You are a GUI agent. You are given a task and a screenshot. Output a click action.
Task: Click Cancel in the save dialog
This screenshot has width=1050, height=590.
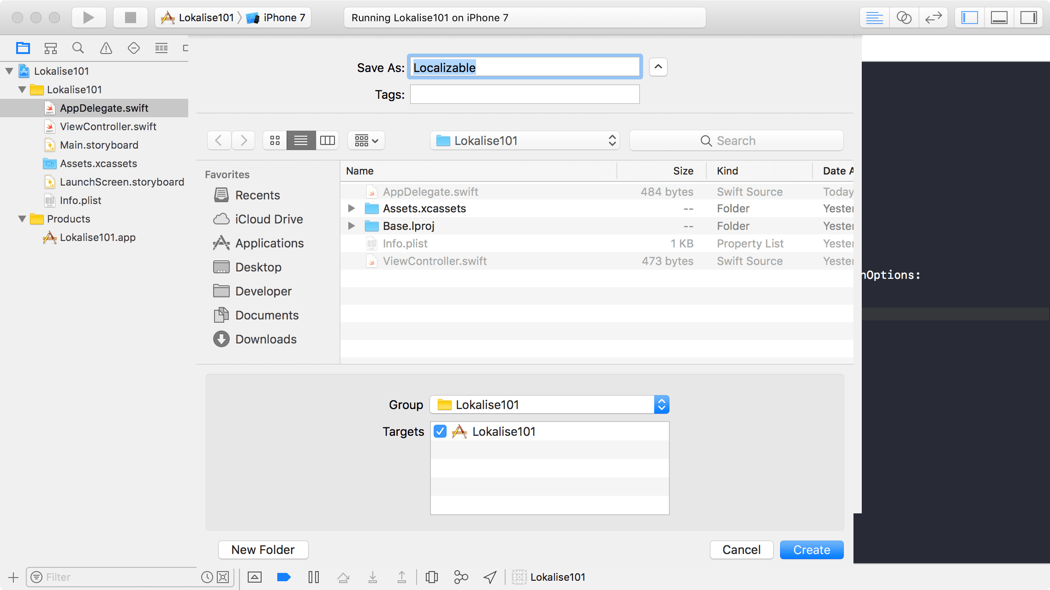pyautogui.click(x=741, y=549)
